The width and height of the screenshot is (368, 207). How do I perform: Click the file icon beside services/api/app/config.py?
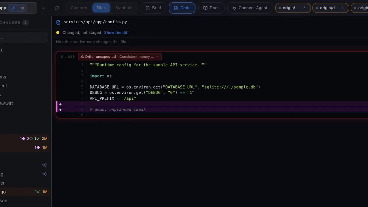click(58, 22)
